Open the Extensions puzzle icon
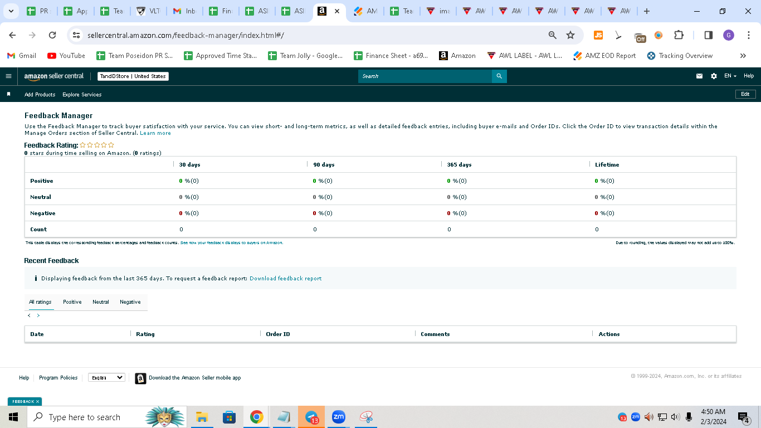This screenshot has width=761, height=428. [679, 35]
